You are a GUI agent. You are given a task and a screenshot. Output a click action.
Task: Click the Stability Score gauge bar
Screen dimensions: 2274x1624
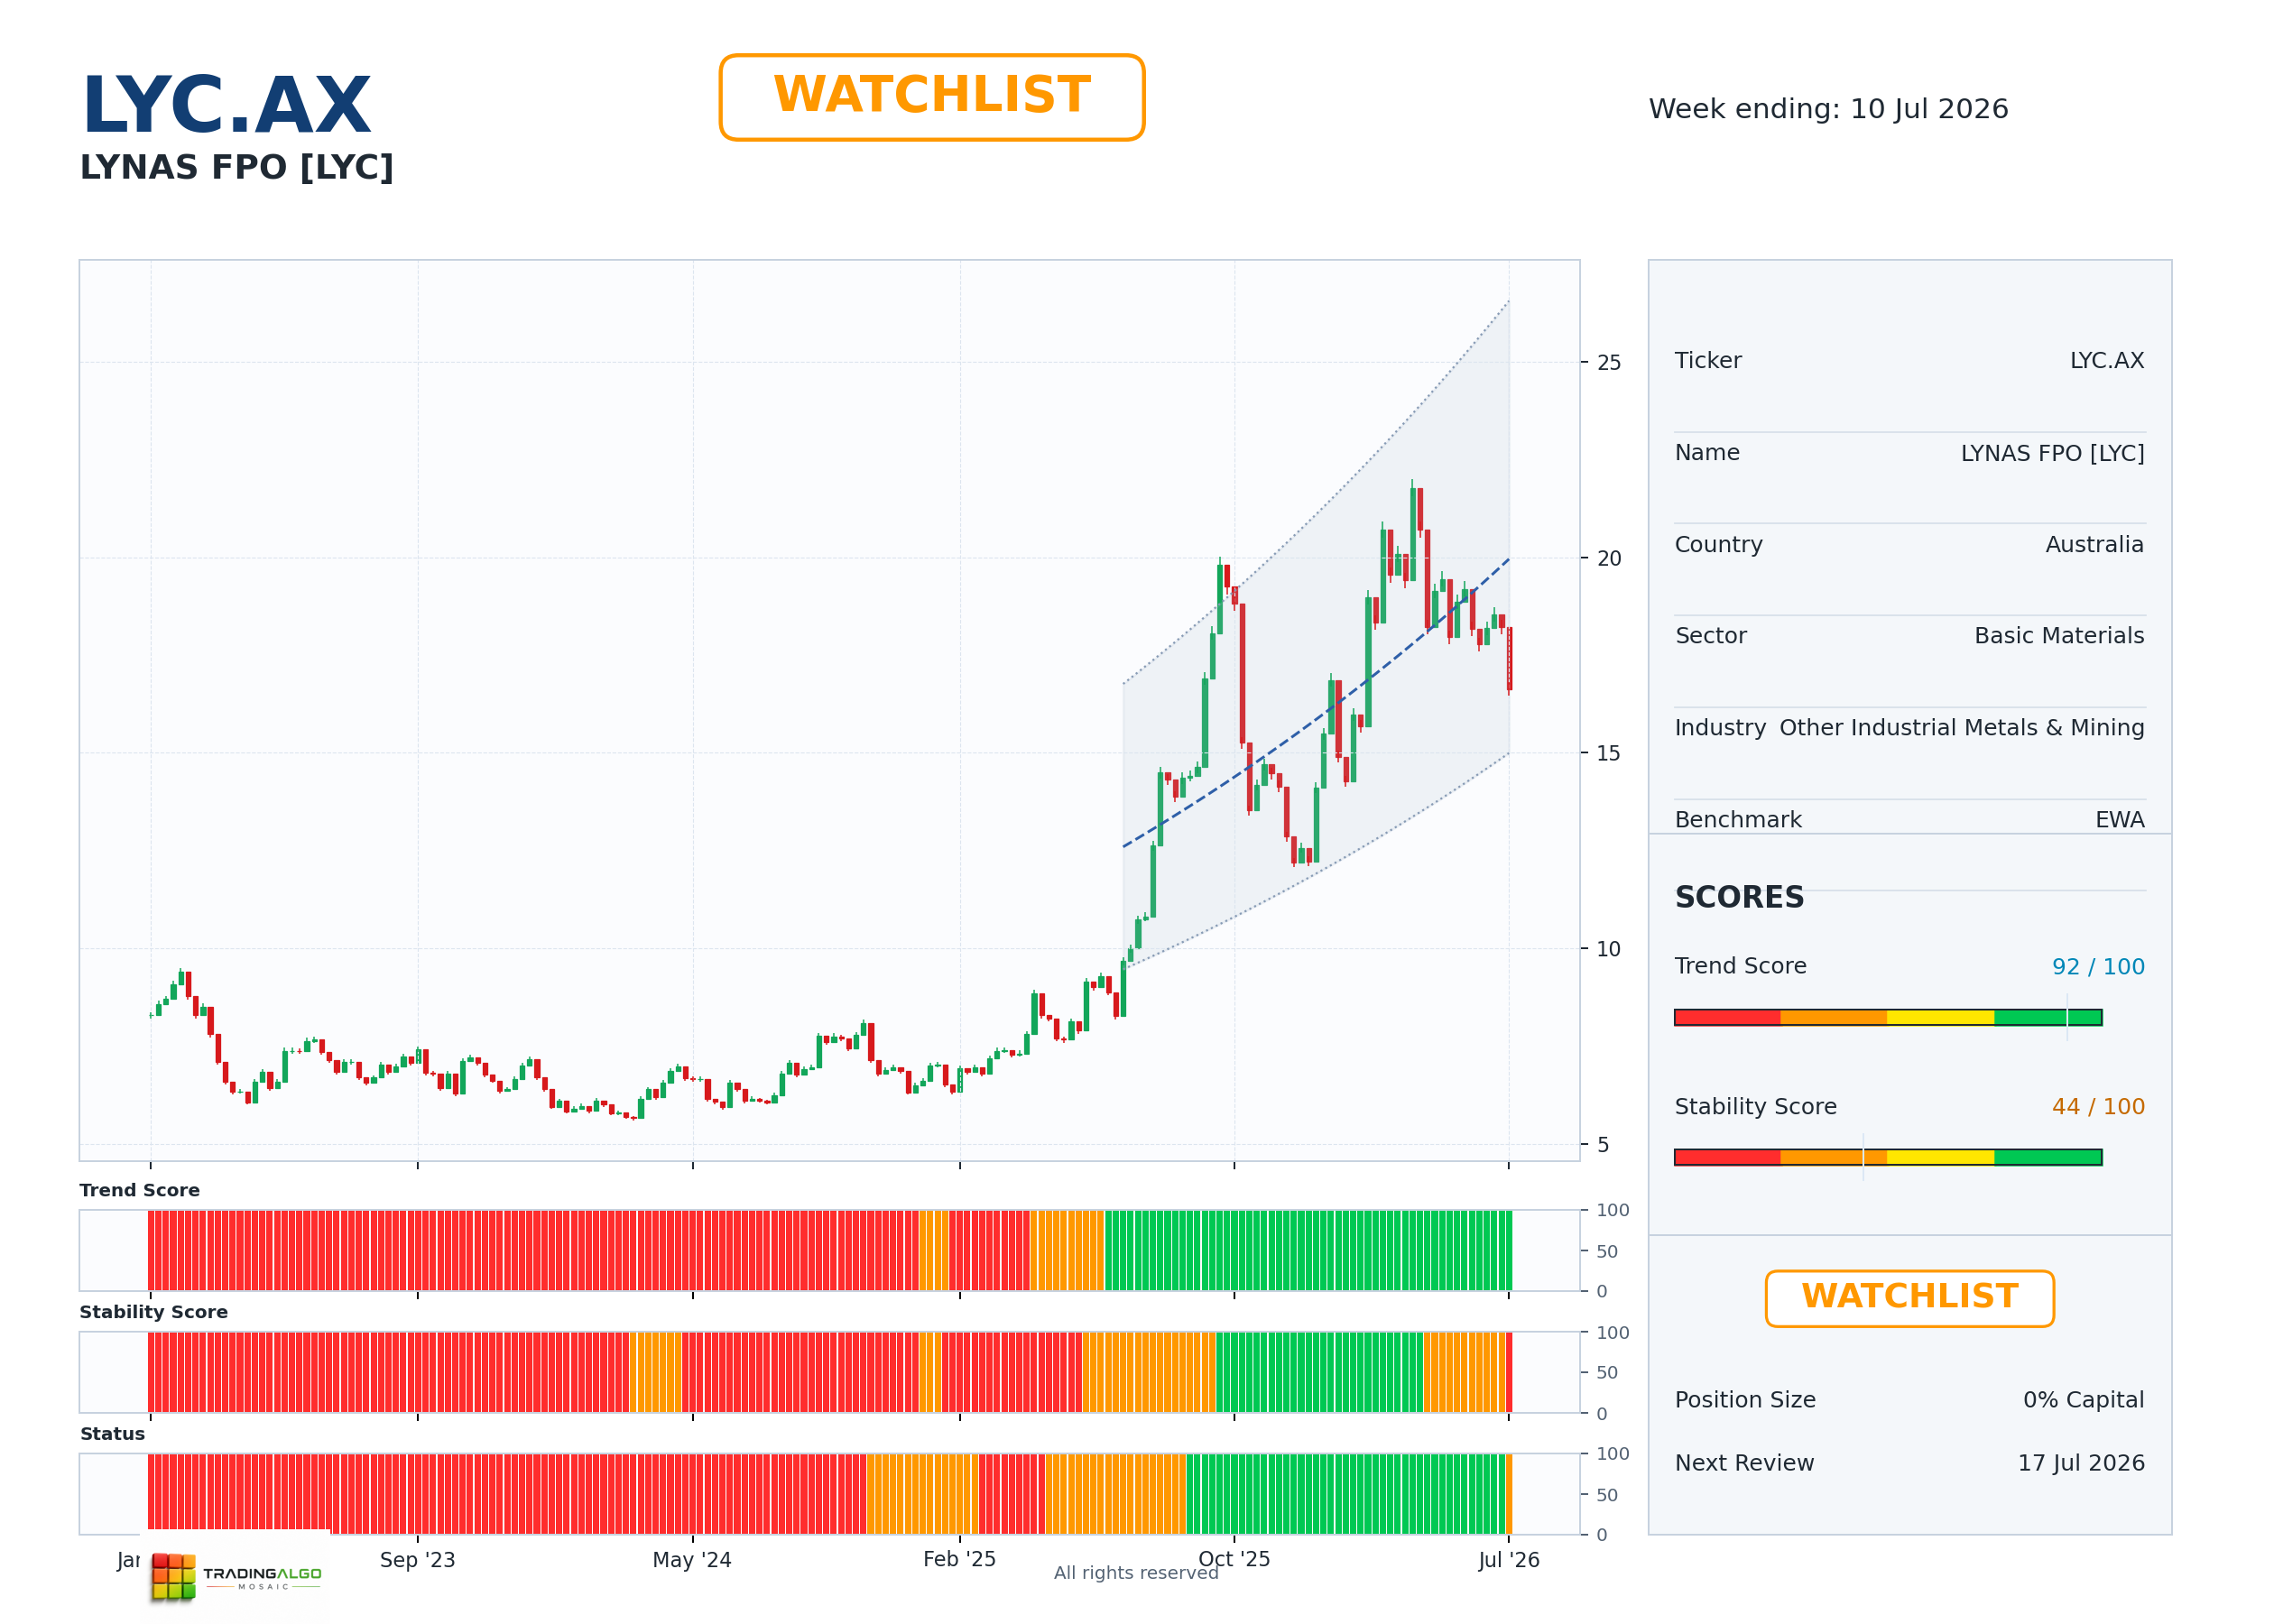(x=1887, y=1157)
